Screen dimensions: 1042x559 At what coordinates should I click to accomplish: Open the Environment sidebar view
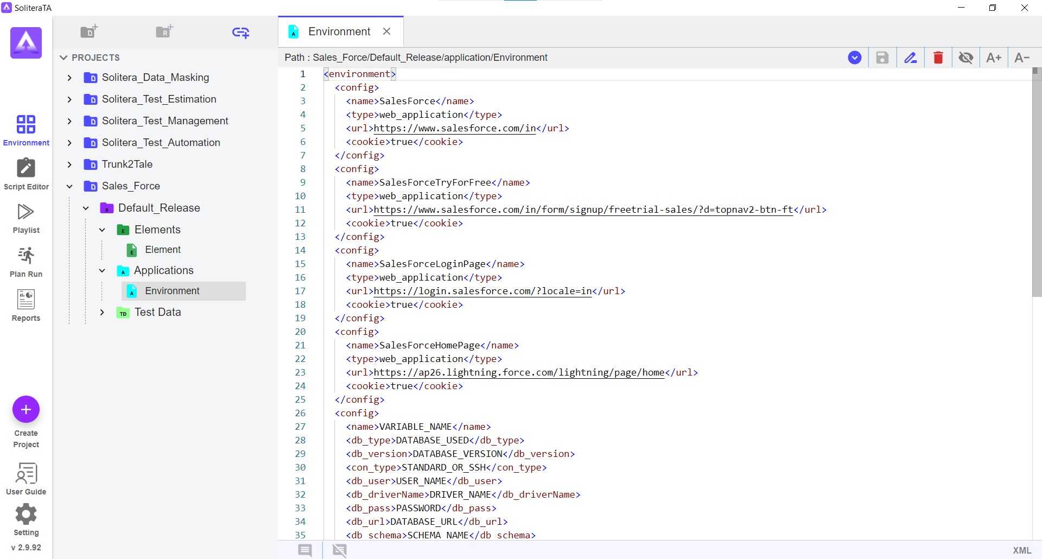(26, 130)
